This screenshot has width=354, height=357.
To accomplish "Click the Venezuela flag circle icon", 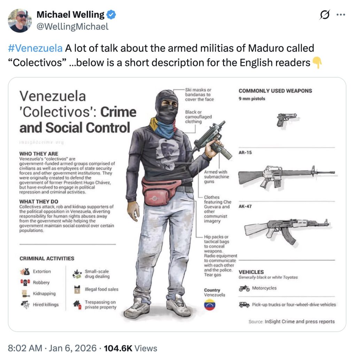I will [x=209, y=305].
